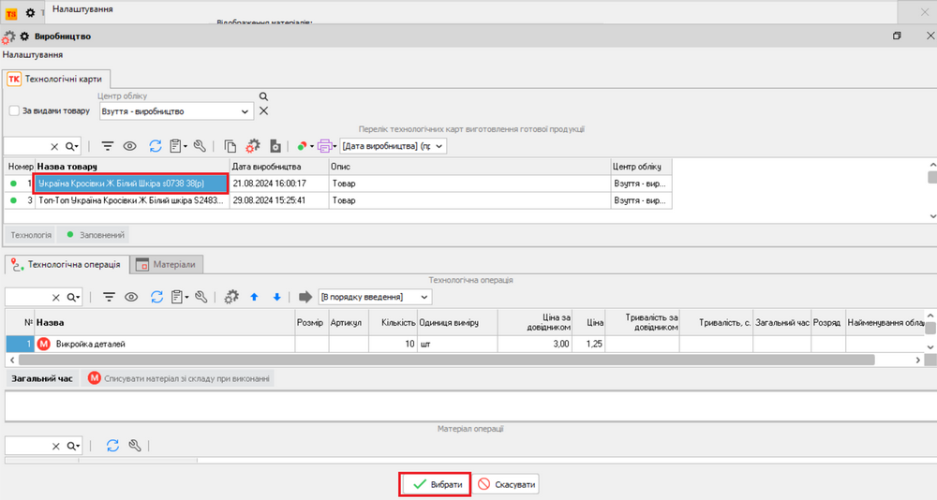Viewport: 937px width, 500px height.
Task: Open the '[Дата виробництва]' sort dropdown
Action: coord(439,146)
